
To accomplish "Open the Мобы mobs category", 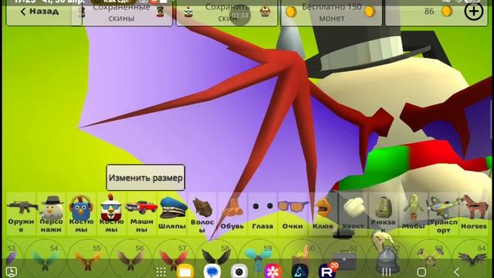I will pyautogui.click(x=414, y=214).
